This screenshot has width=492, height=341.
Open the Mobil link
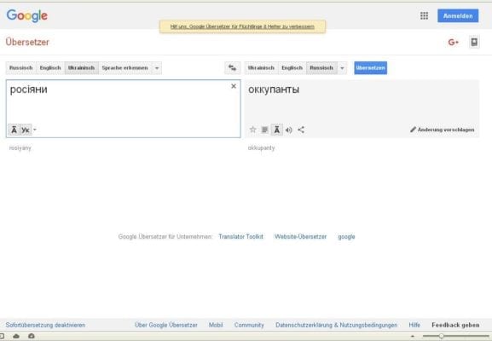216,325
